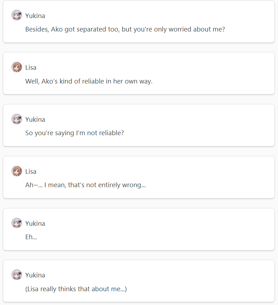
Task: Click the Lisa name above "Ah~... I mean"
Action: pos(31,172)
